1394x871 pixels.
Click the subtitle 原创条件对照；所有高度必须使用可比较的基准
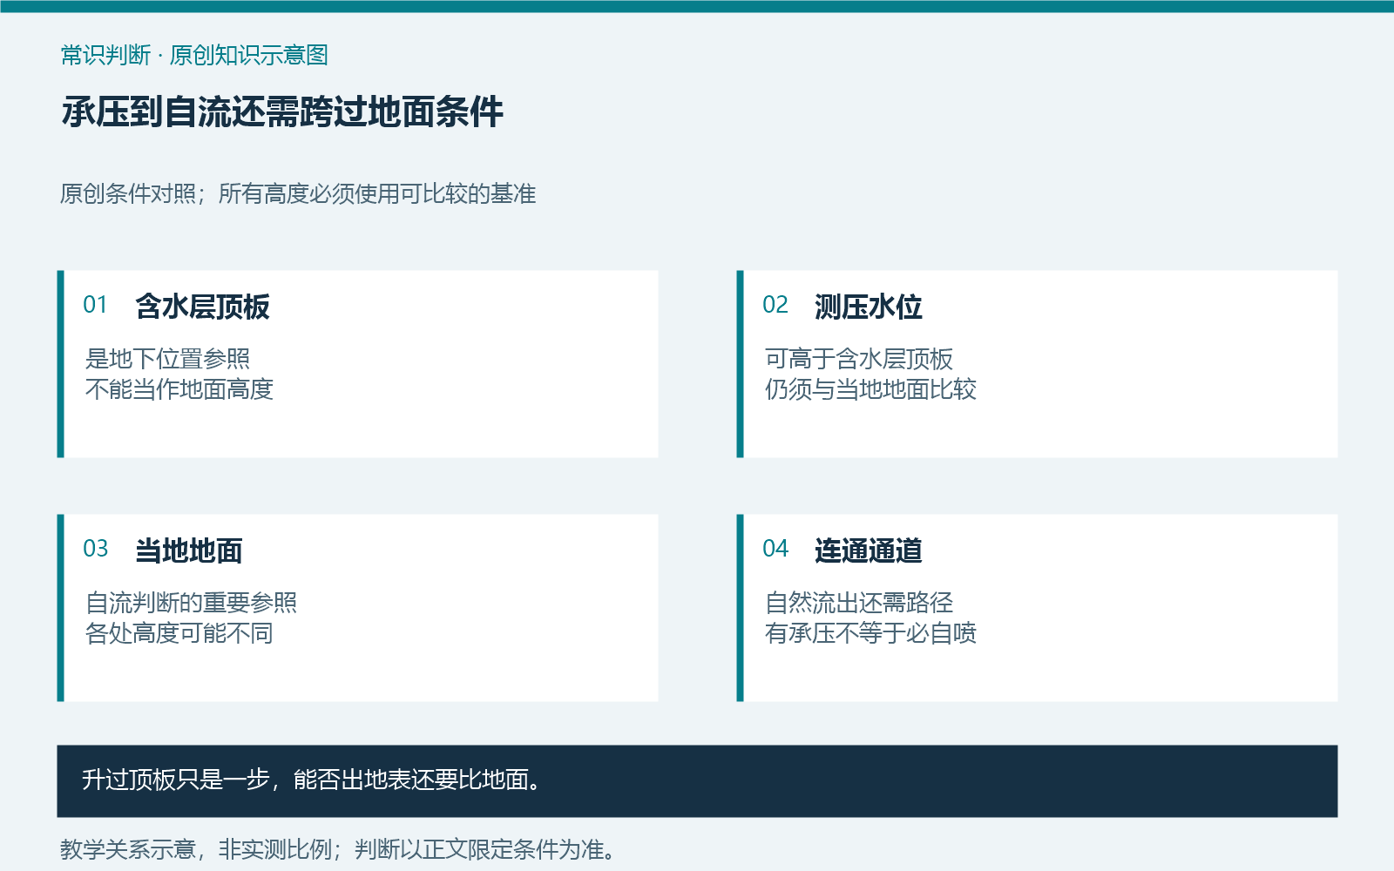(298, 193)
